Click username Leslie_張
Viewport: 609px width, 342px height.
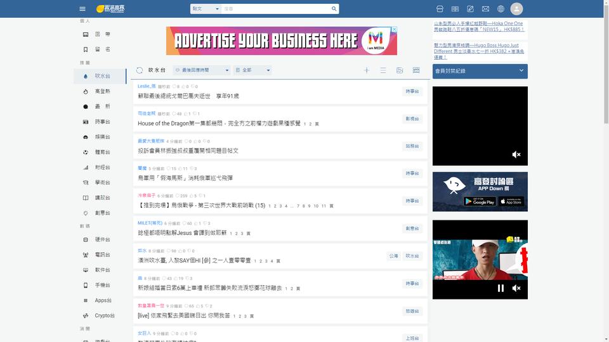(x=147, y=86)
